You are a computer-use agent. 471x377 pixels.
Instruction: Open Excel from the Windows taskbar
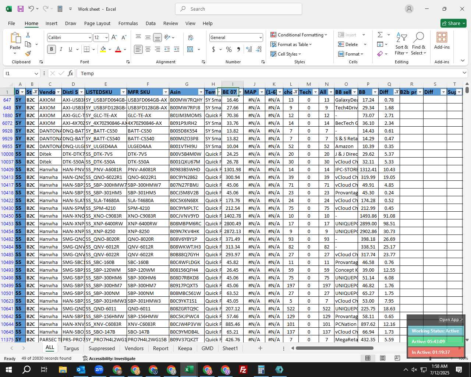(x=189, y=370)
